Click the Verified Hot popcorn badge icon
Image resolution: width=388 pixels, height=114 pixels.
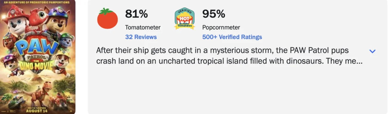[184, 19]
